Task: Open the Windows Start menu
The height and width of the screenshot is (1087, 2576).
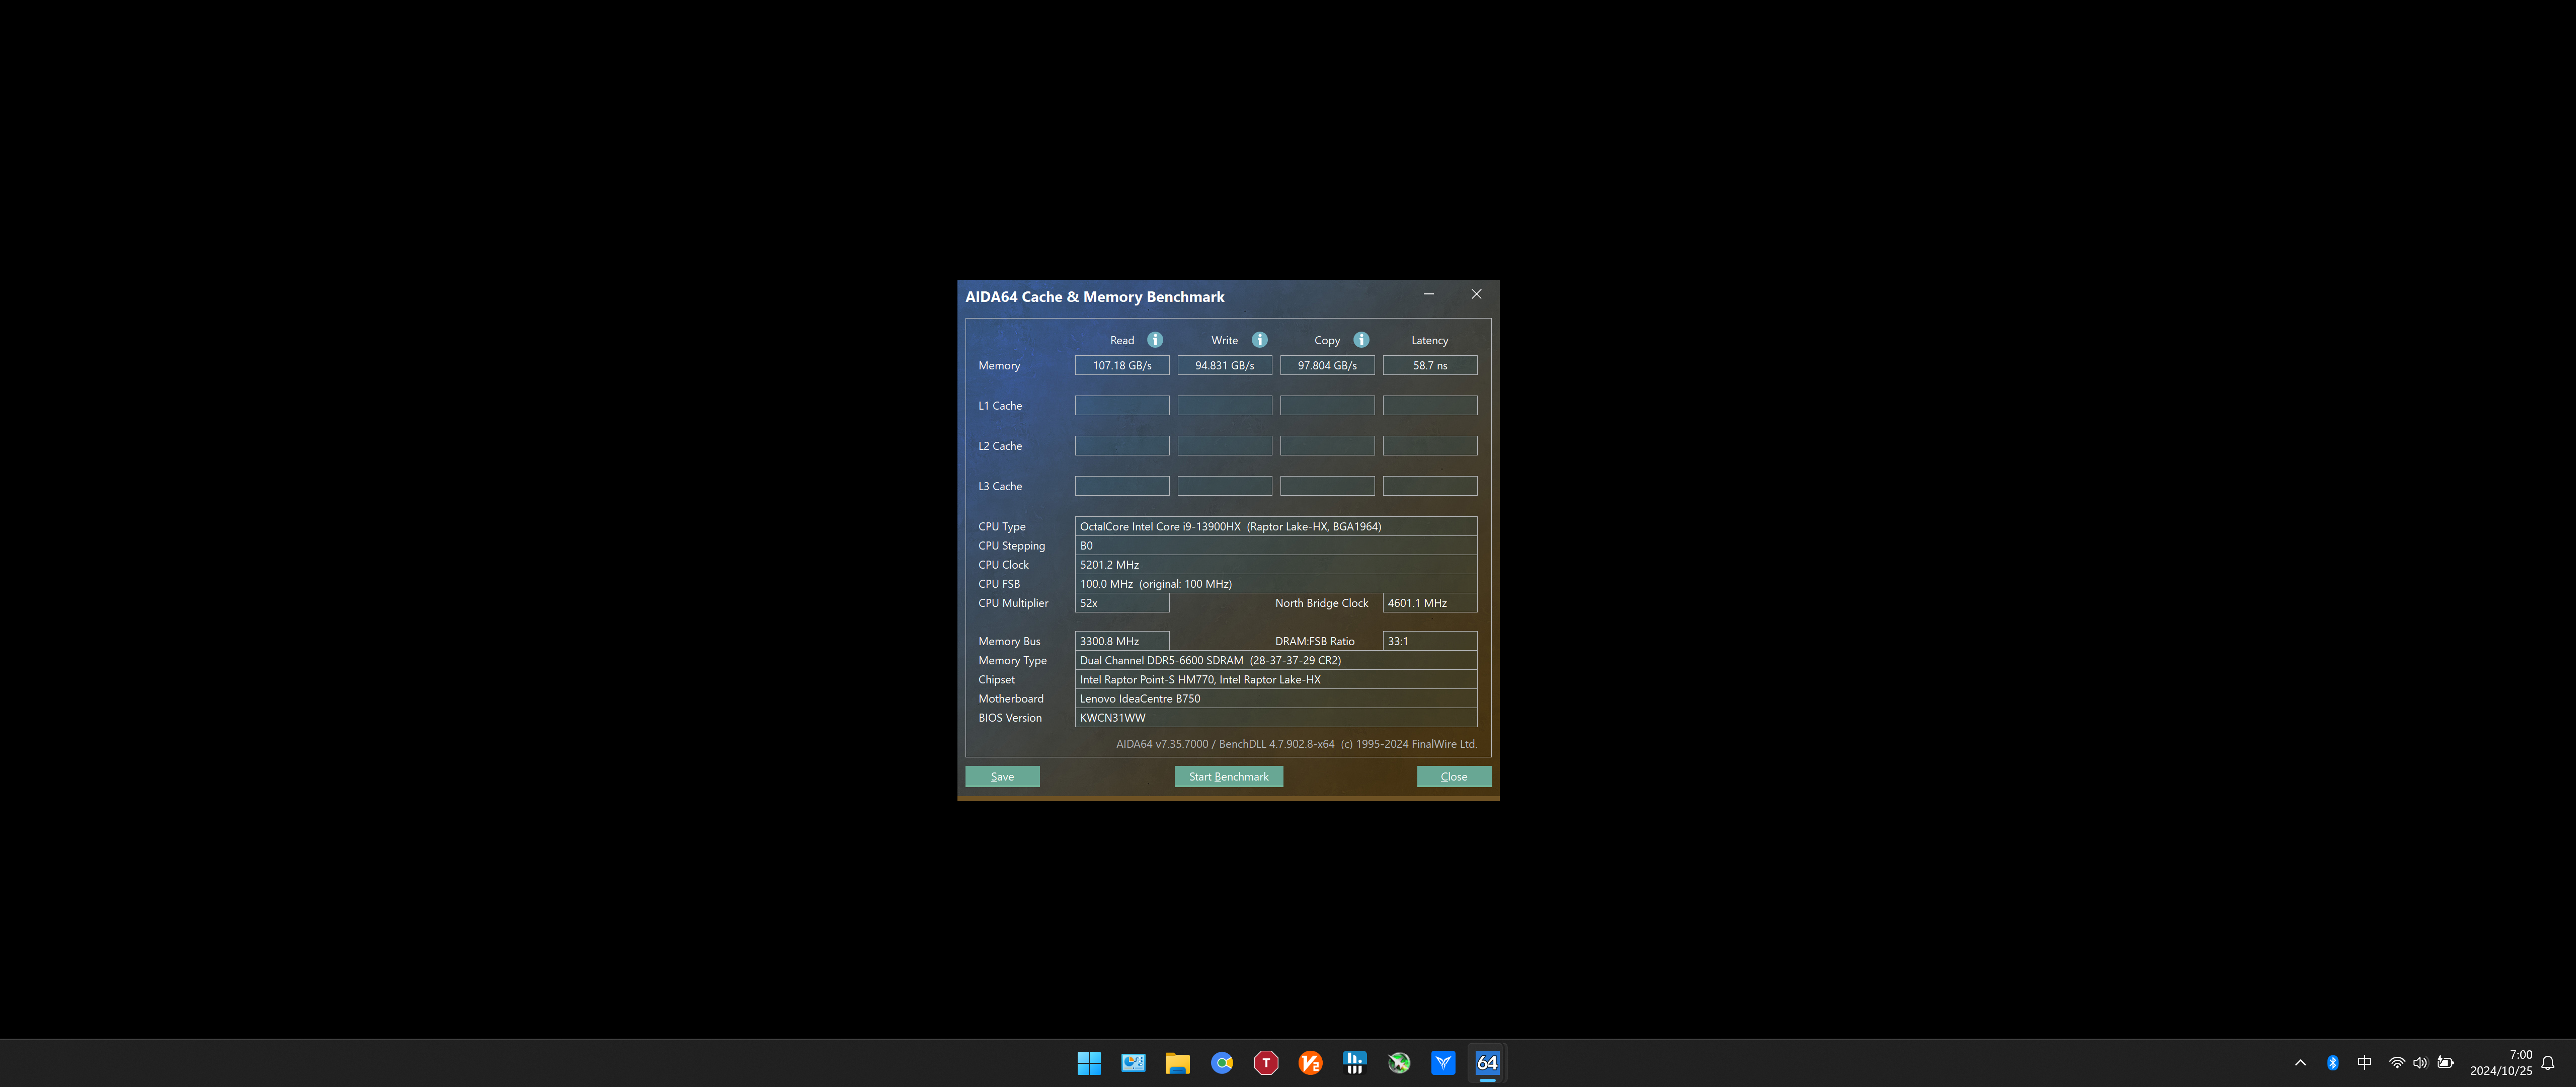Action: click(1089, 1063)
